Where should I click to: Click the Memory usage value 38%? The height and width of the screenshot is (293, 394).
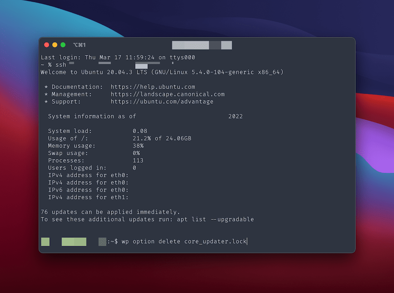point(138,146)
